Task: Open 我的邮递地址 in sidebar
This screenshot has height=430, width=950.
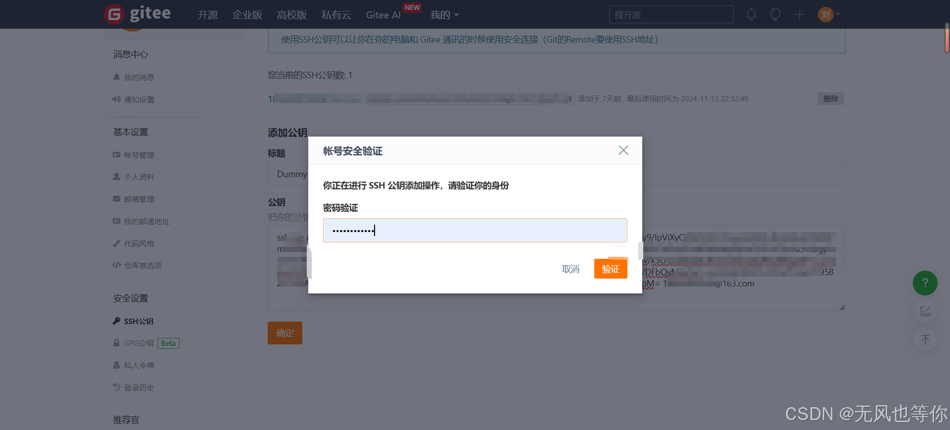Action: pyautogui.click(x=141, y=221)
